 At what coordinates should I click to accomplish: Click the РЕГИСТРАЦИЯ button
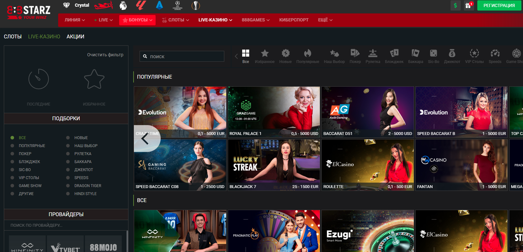pyautogui.click(x=499, y=5)
